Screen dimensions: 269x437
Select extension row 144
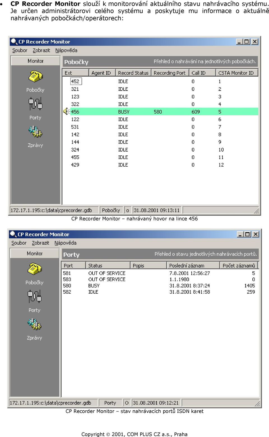160,142
